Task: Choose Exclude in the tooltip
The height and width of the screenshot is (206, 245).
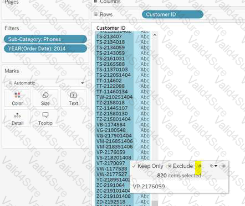Action: (x=180, y=166)
